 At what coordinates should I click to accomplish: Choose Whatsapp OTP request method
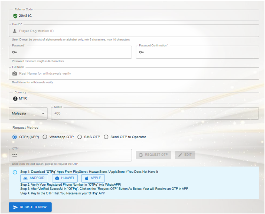[45, 137]
